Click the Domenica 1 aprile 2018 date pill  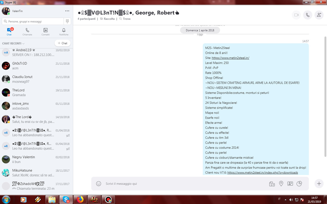click(x=200, y=30)
